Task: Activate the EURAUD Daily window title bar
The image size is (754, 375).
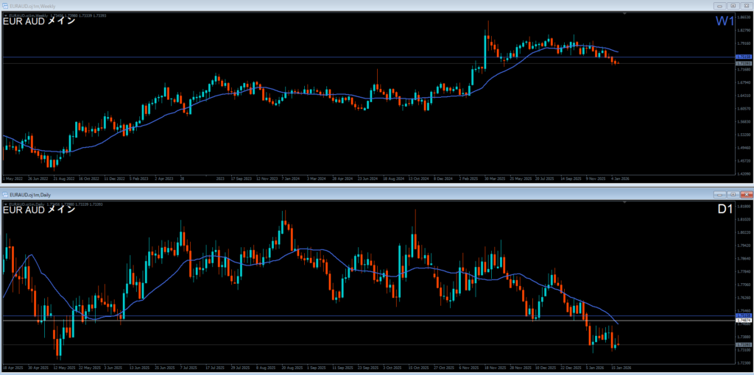Action: coord(295,194)
